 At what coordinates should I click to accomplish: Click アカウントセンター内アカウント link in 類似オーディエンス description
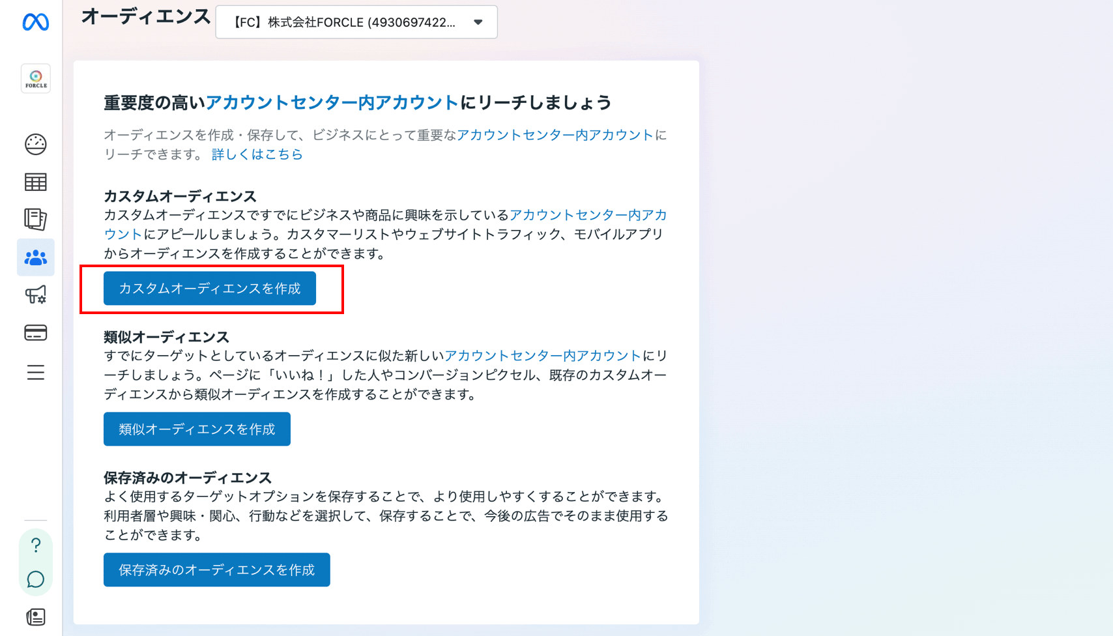click(x=543, y=356)
